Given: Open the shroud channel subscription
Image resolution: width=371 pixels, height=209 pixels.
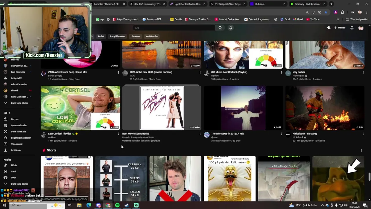Looking at the screenshot, I should pyautogui.click(x=14, y=91).
